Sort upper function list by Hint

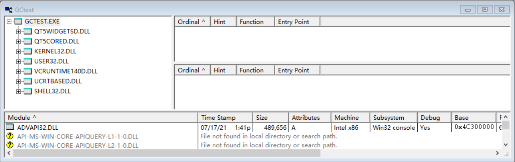point(223,22)
